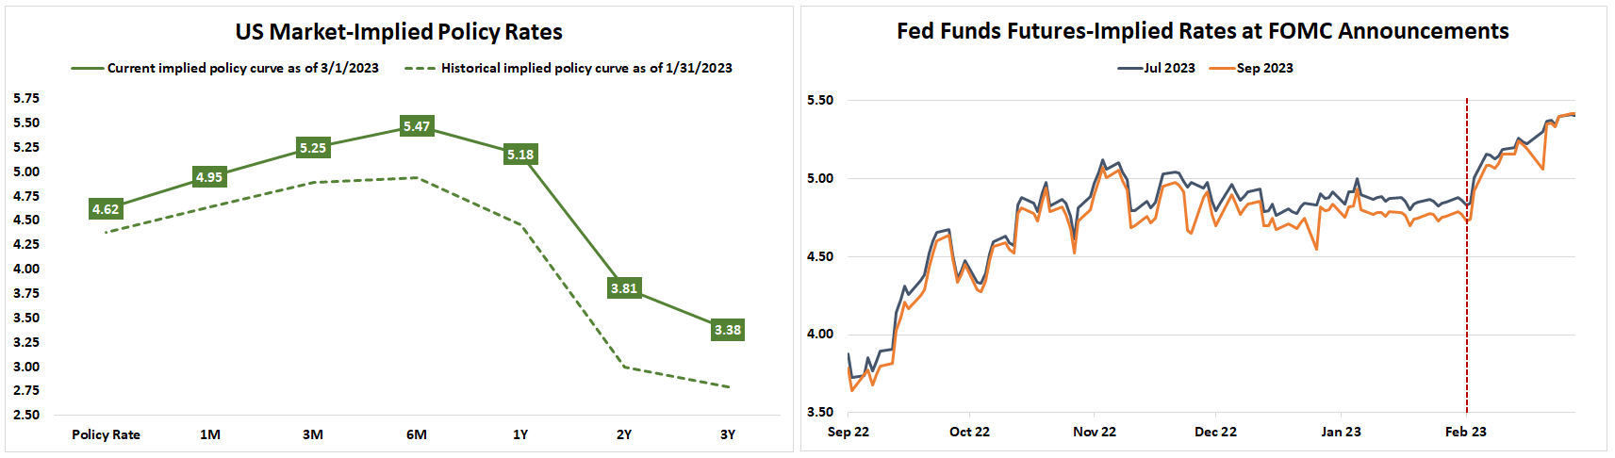Viewport: 1615px width, 458px height.
Task: Select the 6M x-axis label
Action: pos(417,434)
